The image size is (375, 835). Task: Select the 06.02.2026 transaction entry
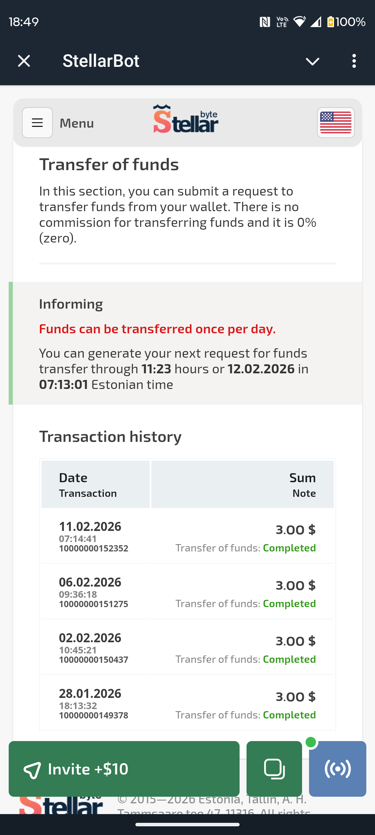(187, 591)
